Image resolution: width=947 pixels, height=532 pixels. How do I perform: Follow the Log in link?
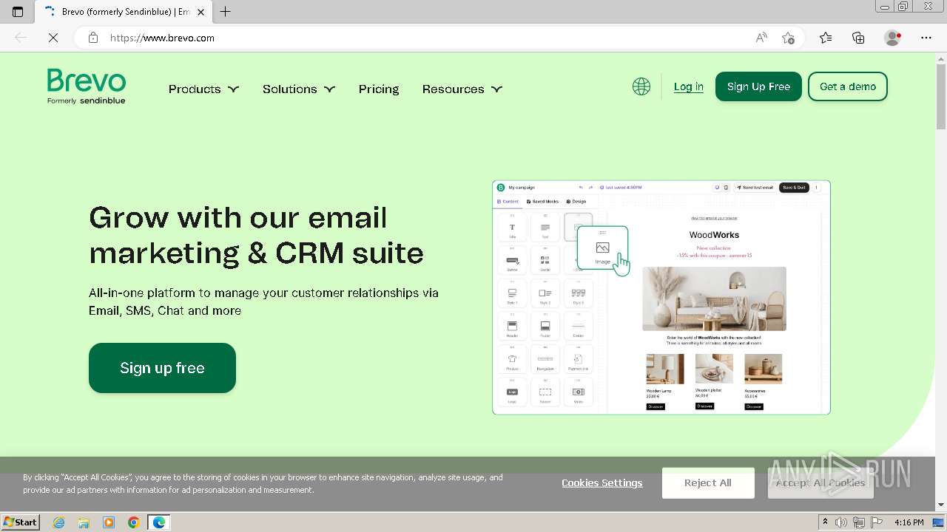click(x=689, y=86)
